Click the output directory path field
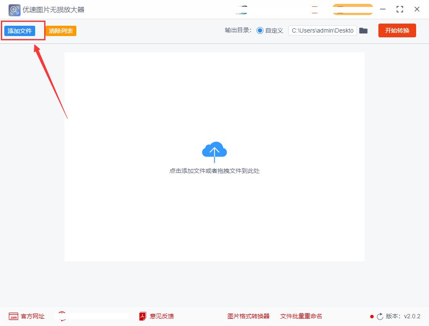This screenshot has height=326, width=429. pos(322,30)
